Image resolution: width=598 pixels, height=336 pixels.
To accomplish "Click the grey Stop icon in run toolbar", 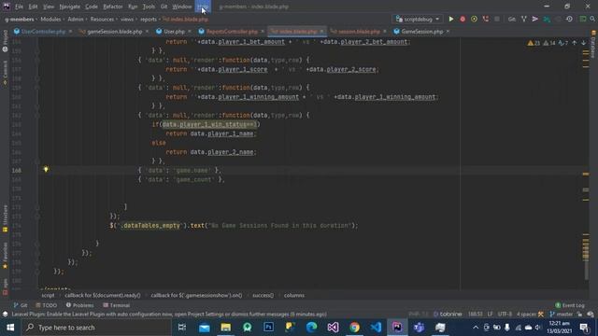I will tap(496, 19).
